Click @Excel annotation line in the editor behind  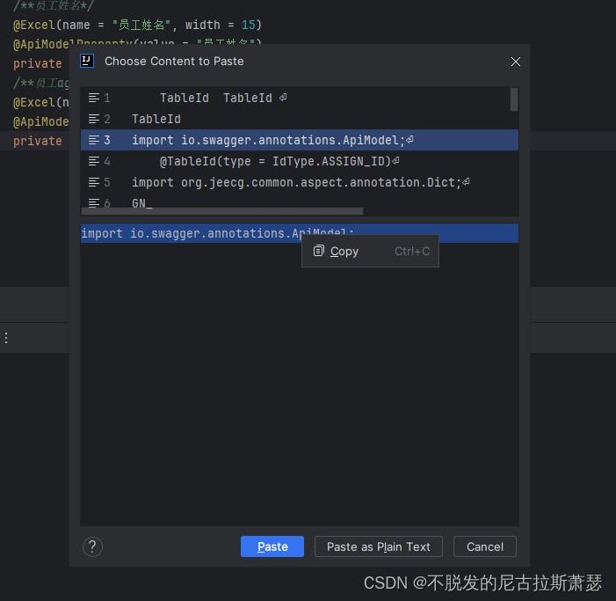(137, 26)
